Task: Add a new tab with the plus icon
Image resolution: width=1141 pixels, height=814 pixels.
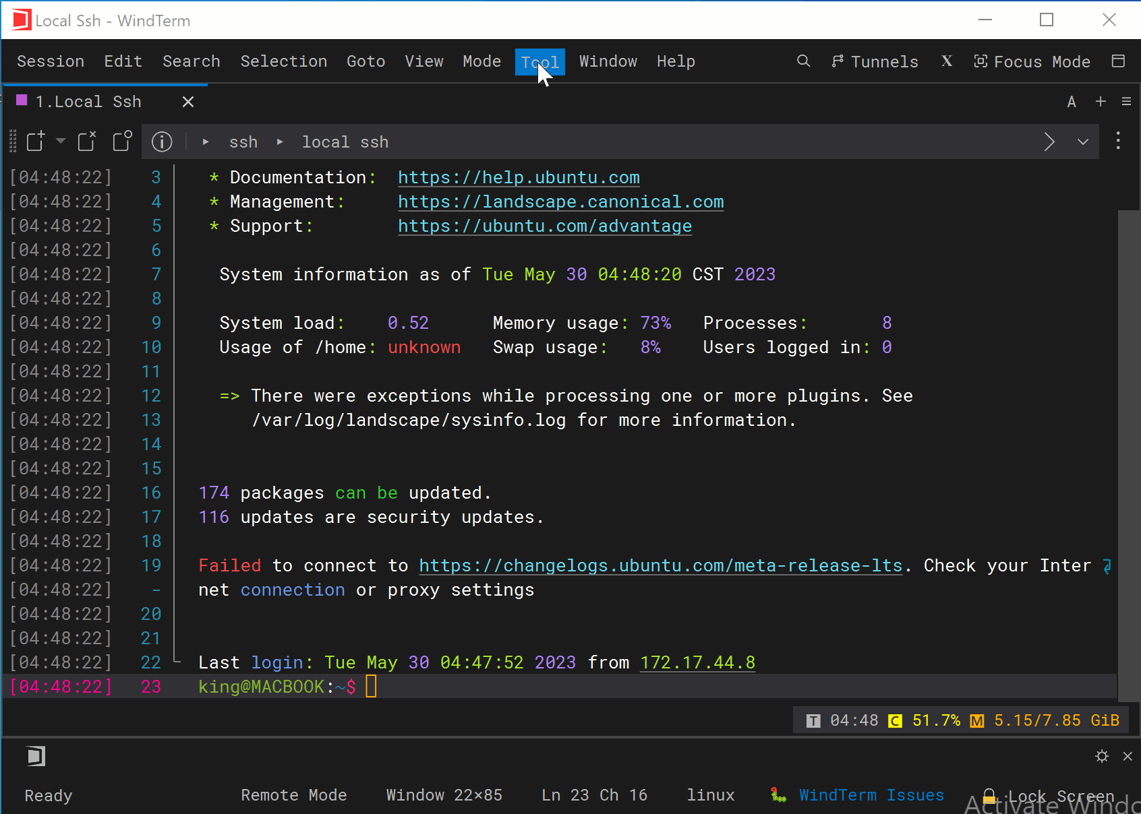Action: pos(1101,101)
